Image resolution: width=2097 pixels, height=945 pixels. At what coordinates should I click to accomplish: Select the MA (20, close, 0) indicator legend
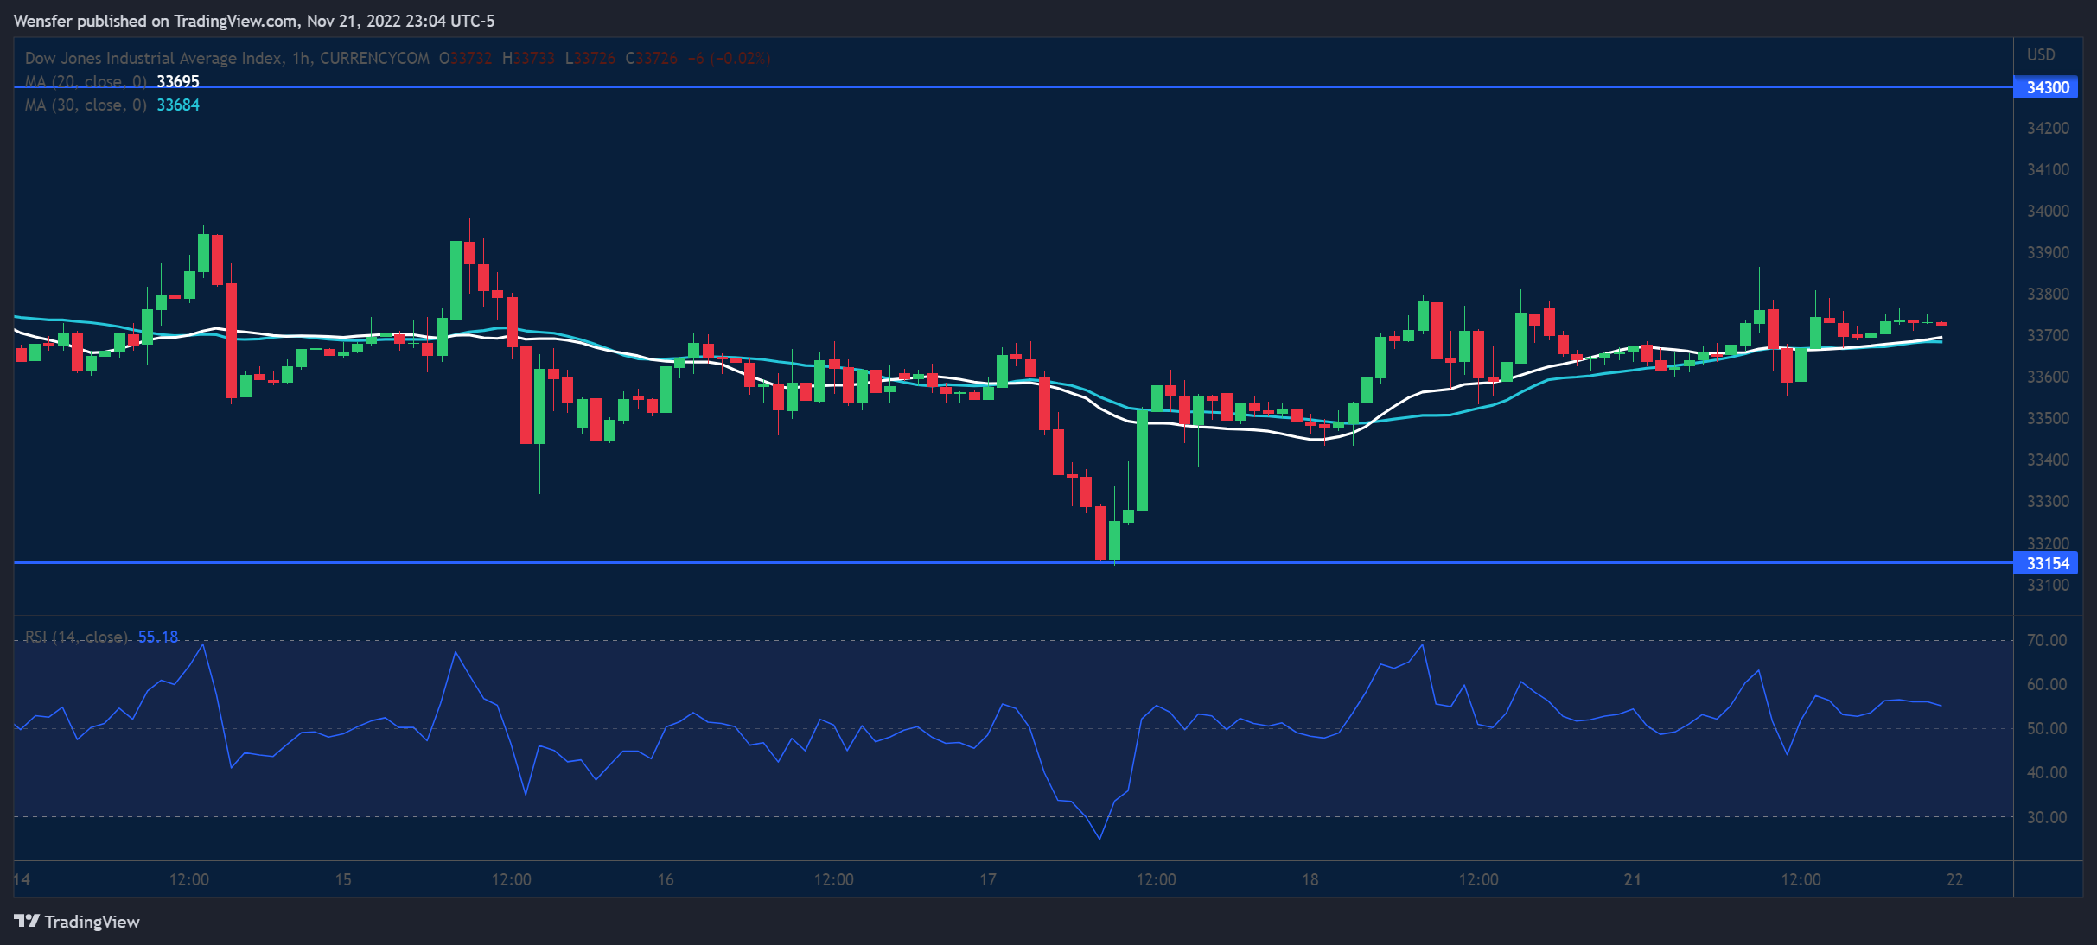pyautogui.click(x=86, y=81)
